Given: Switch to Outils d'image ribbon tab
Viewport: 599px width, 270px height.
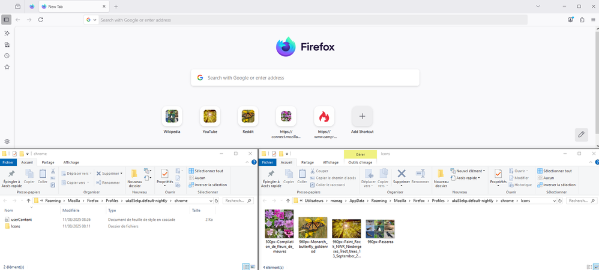Looking at the screenshot, I should click(x=360, y=162).
